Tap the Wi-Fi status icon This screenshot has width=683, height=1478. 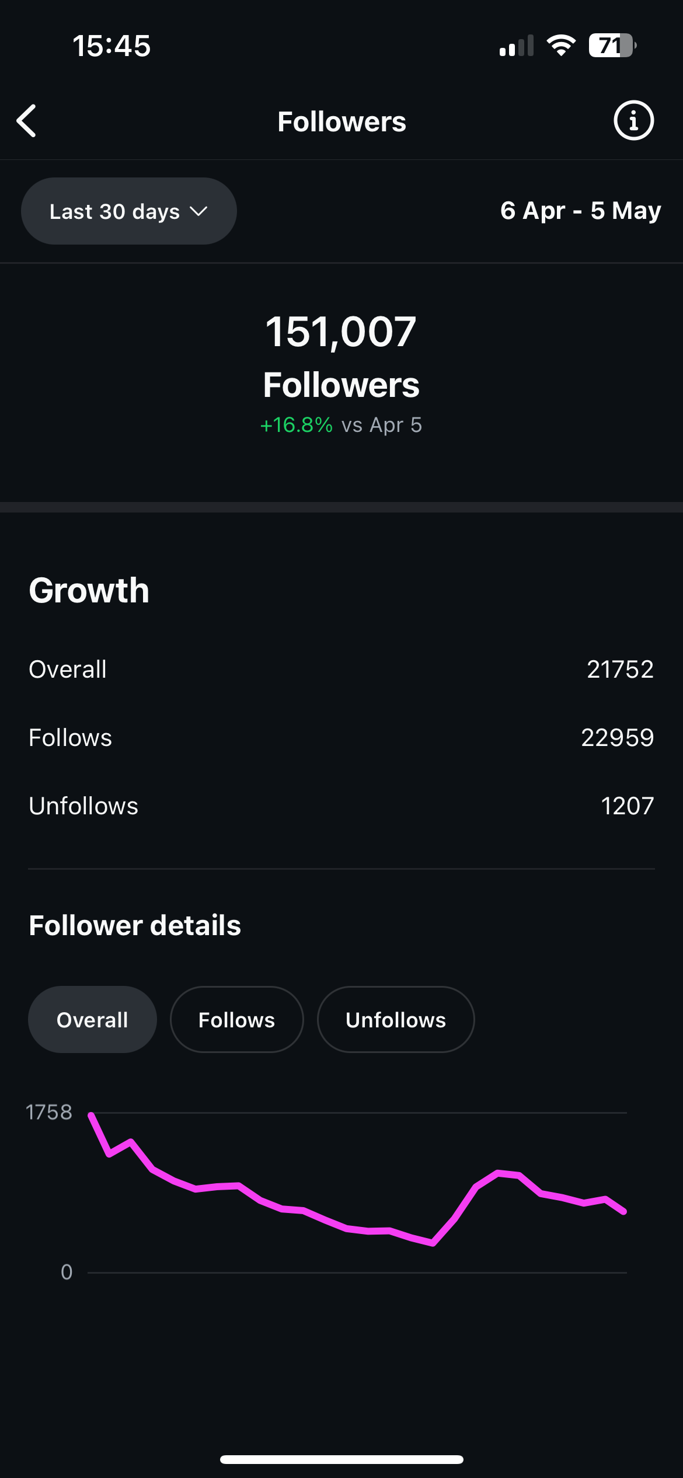(x=561, y=46)
